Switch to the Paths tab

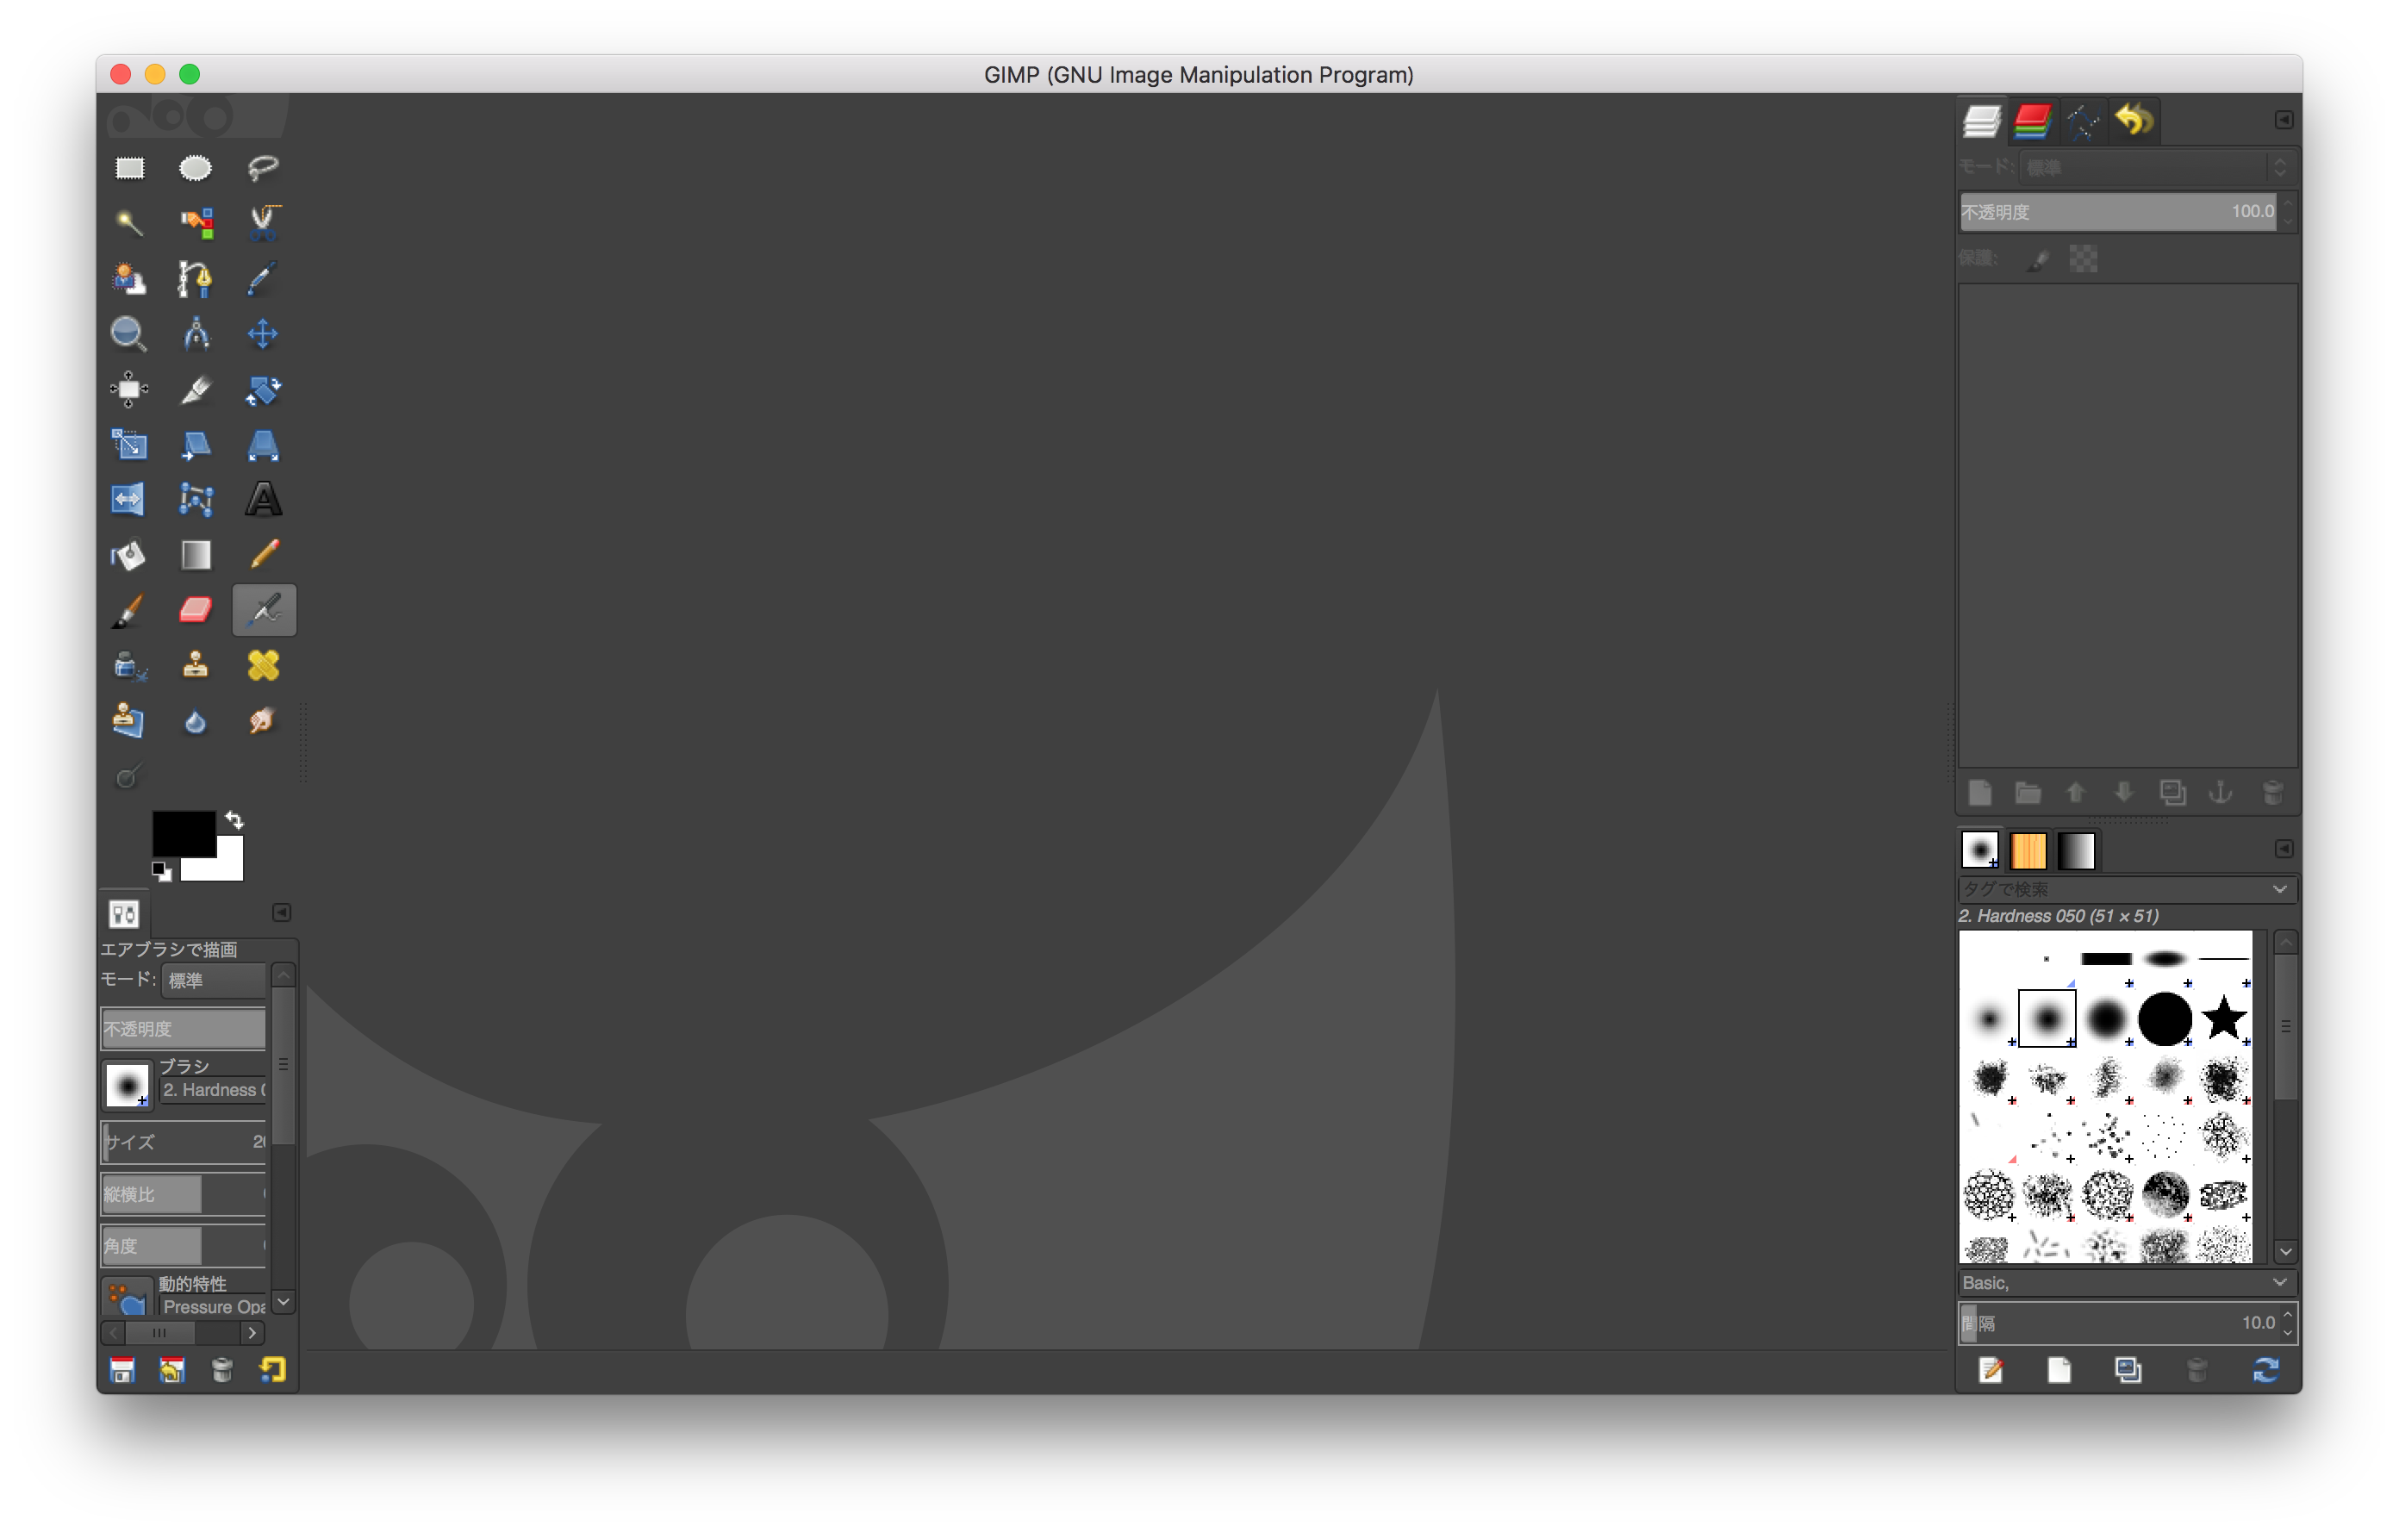click(2084, 121)
